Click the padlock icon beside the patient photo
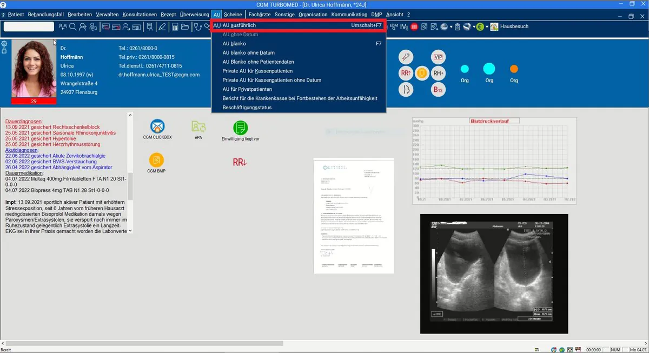Image resolution: width=649 pixels, height=353 pixels. (x=4, y=51)
